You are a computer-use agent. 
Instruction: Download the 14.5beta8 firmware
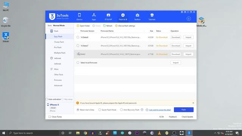tap(175, 37)
